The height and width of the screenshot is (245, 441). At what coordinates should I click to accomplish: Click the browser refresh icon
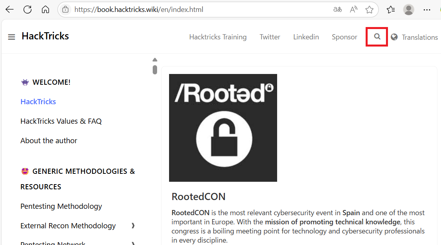pyautogui.click(x=28, y=10)
